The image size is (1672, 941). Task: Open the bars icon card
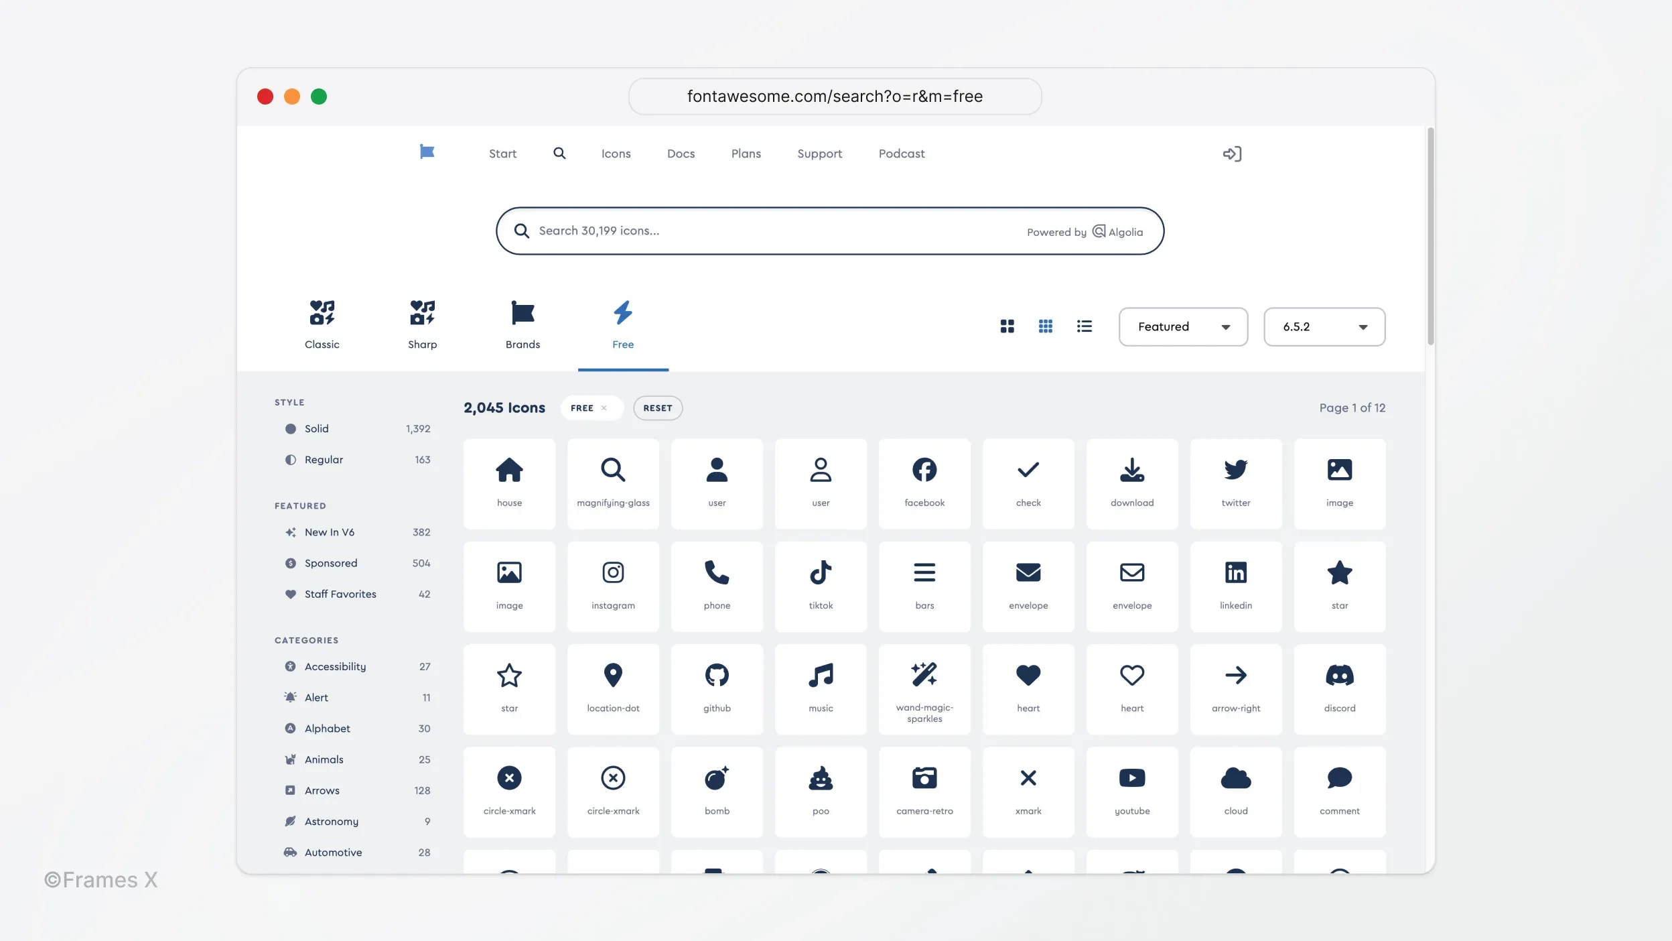point(924,586)
